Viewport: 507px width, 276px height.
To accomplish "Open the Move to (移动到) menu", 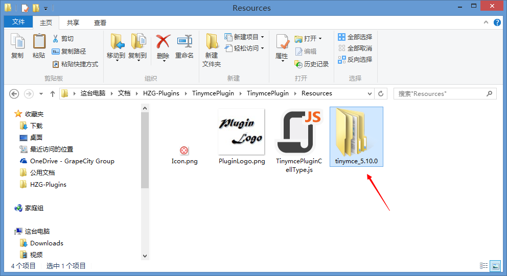I will [117, 47].
